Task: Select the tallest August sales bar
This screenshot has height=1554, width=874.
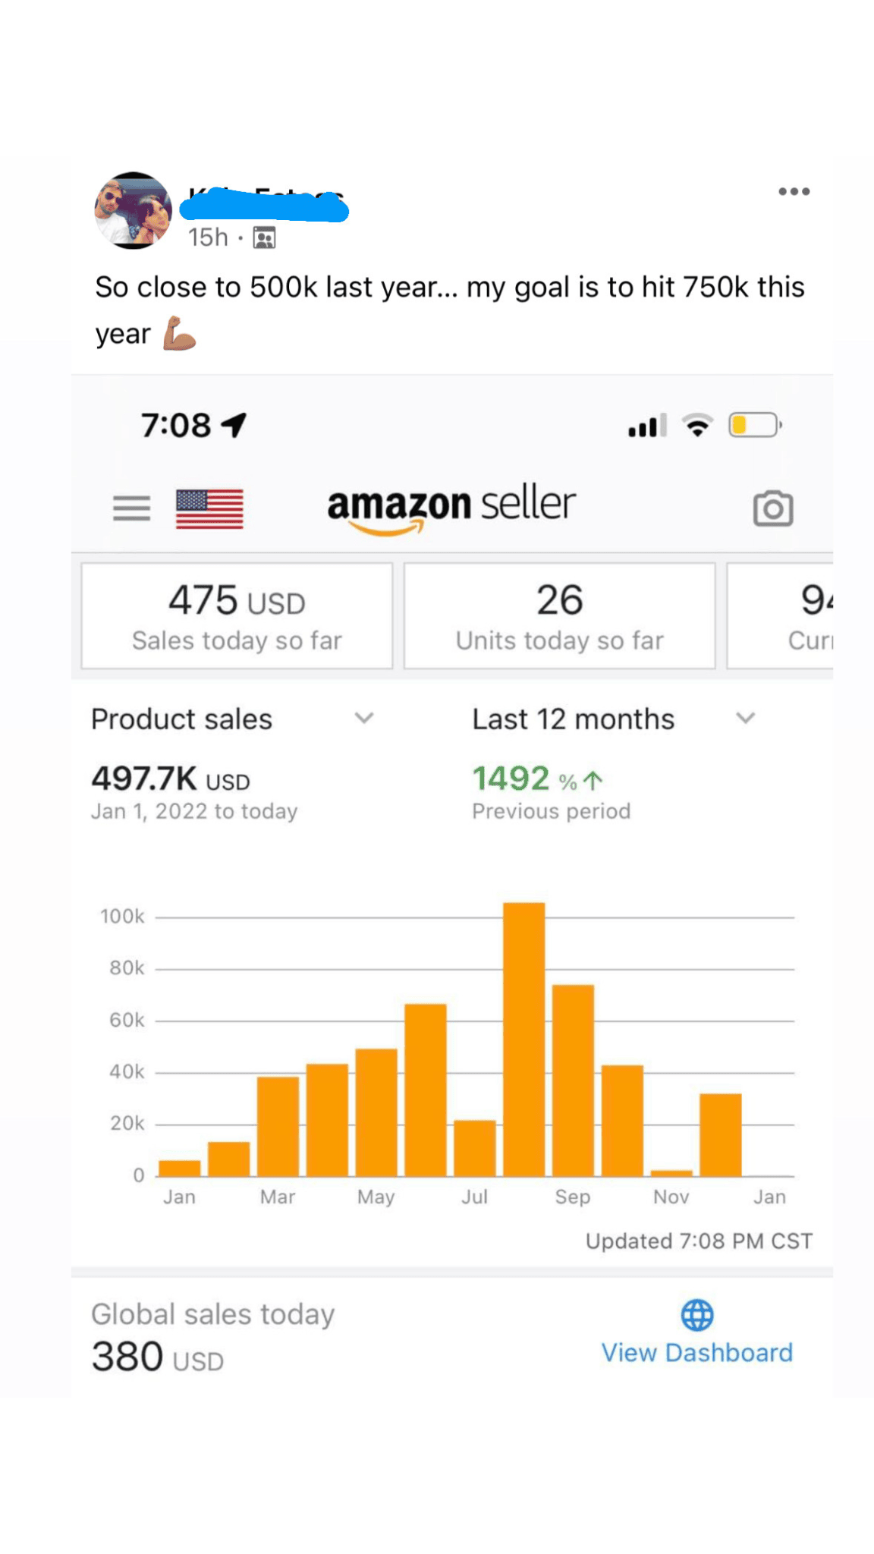Action: pos(523,1040)
